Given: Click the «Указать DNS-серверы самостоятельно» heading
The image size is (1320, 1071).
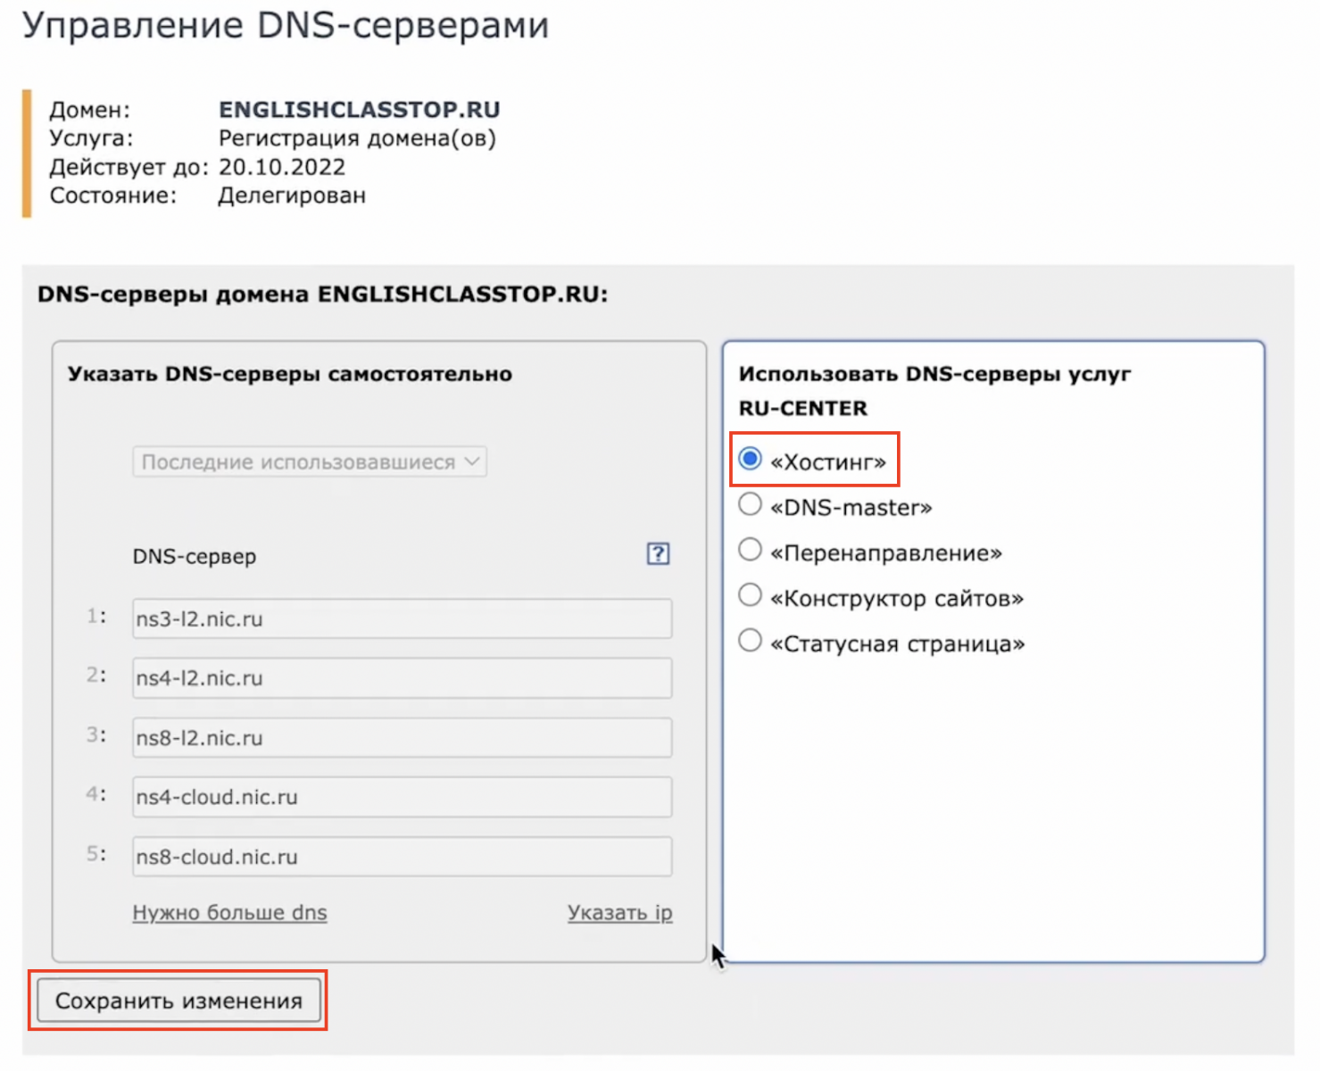Looking at the screenshot, I should click(x=290, y=374).
